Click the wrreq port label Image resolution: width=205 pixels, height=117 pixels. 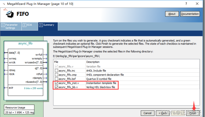13,58
